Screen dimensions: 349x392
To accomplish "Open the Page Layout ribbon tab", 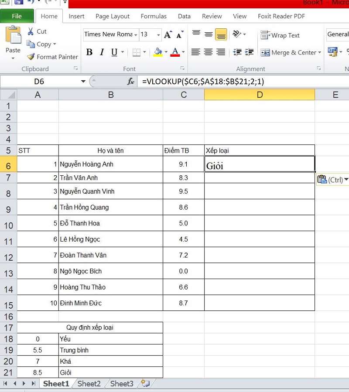I will click(x=113, y=16).
